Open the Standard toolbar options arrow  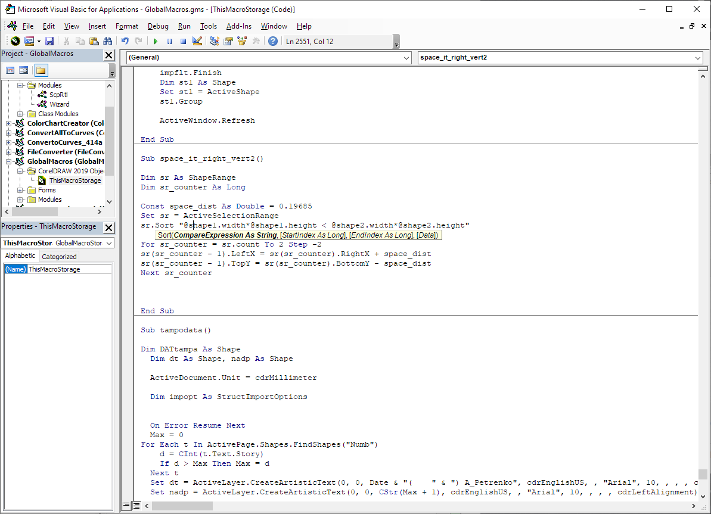pyautogui.click(x=397, y=42)
